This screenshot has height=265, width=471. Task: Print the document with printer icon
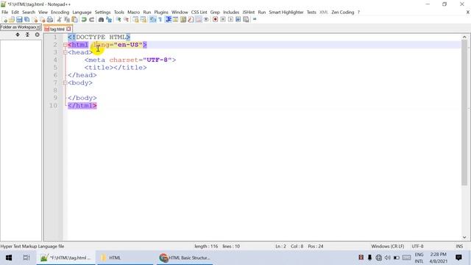point(50,20)
